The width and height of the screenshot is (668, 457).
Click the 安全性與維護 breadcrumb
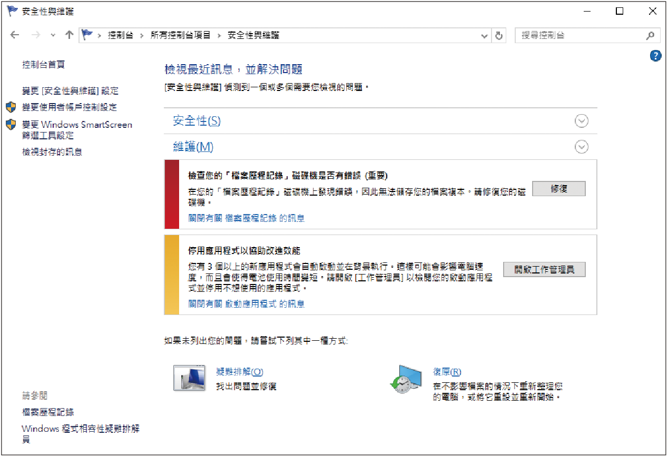tap(253, 35)
